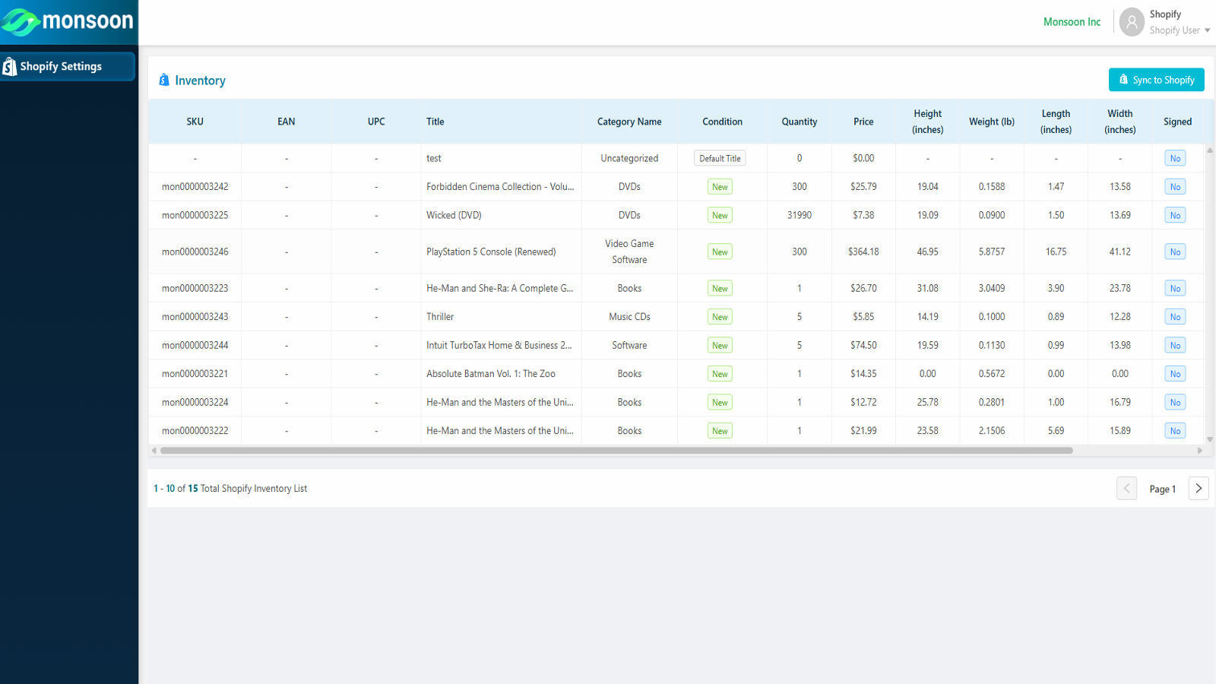Open the Default Title condition dropdown
1216x684 pixels.
(x=720, y=157)
